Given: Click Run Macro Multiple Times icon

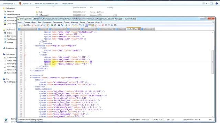Looking at the screenshot, I should point(112,25).
